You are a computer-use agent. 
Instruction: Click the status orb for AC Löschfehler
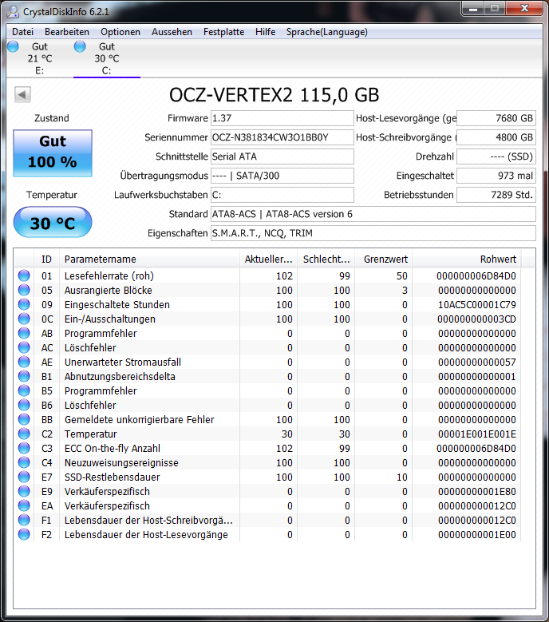pyautogui.click(x=24, y=347)
